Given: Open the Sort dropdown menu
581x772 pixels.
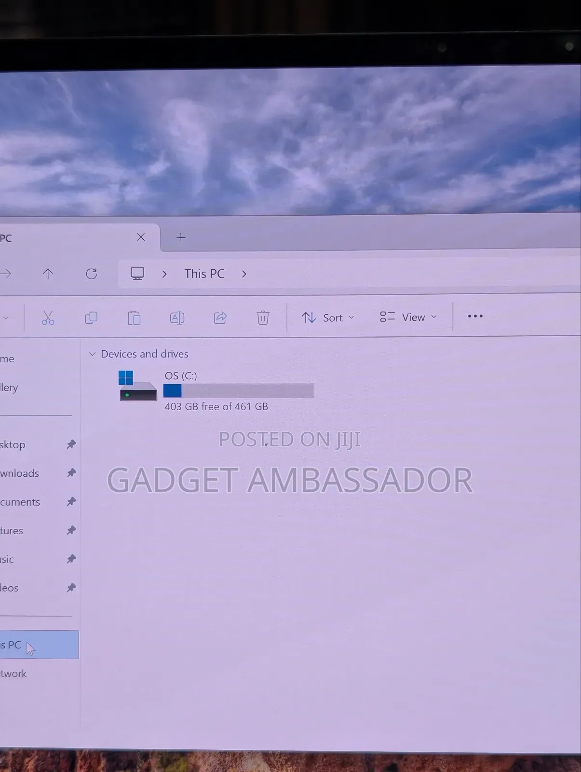Looking at the screenshot, I should pos(328,317).
